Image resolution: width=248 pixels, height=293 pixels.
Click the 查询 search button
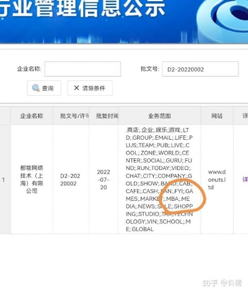tap(44, 88)
